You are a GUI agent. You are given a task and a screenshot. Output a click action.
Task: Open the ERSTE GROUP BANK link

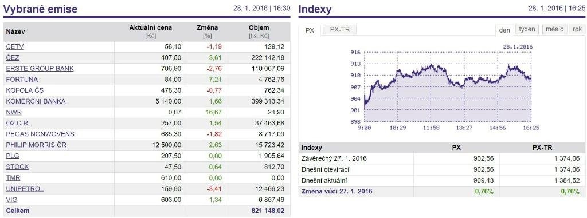(40, 69)
